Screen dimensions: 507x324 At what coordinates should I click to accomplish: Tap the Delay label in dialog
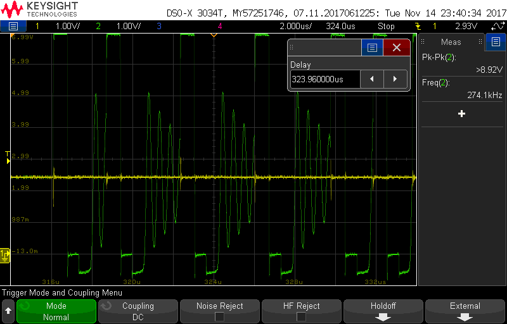click(300, 65)
